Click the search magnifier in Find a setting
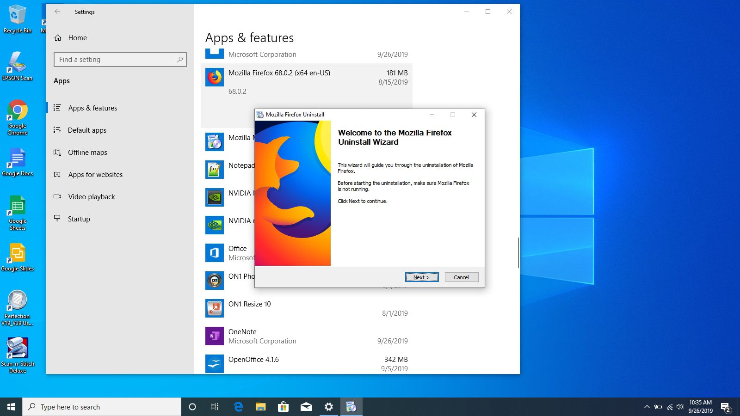The width and height of the screenshot is (740, 416). [180, 60]
